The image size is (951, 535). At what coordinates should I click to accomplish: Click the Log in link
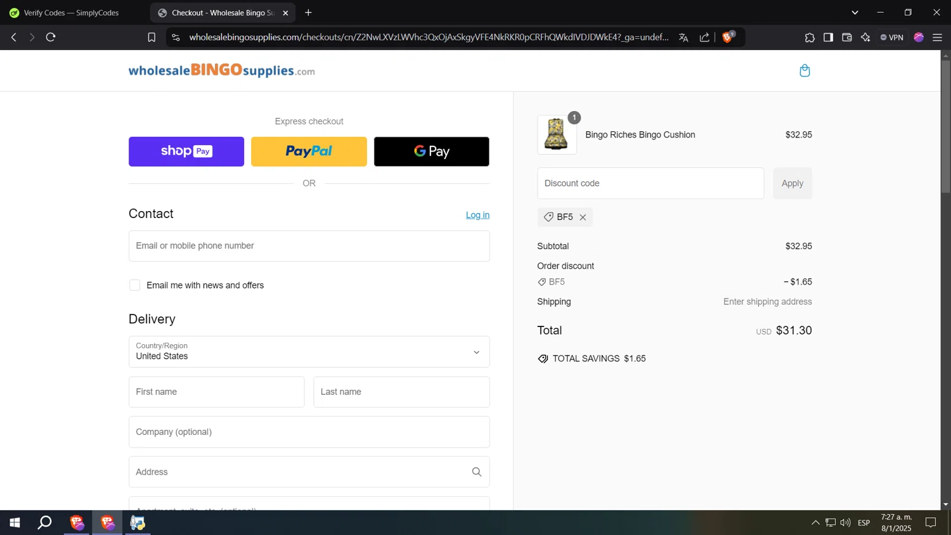pyautogui.click(x=477, y=215)
